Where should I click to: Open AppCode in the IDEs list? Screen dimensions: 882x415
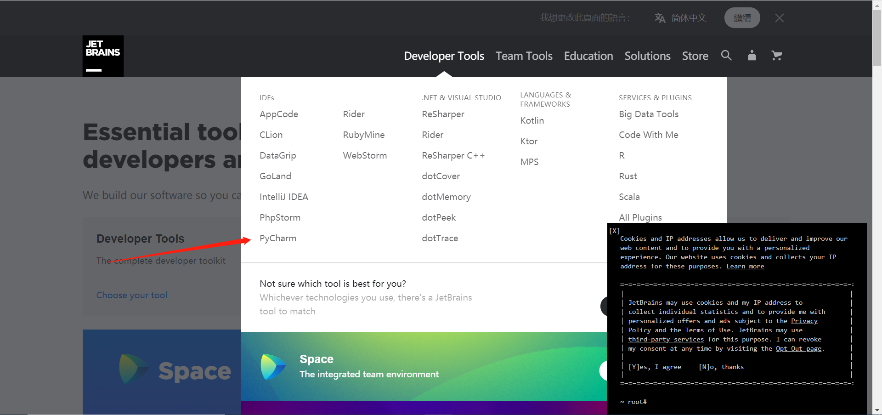tap(279, 114)
